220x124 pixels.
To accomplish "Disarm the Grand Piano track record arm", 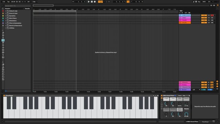I will tap(212, 15).
